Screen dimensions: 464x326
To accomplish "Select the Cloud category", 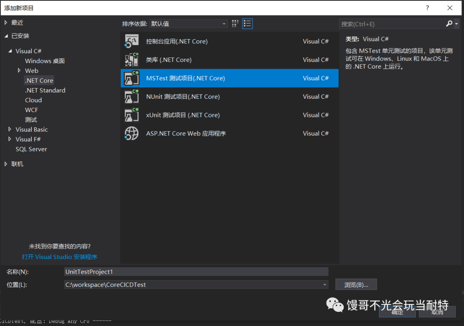I will [34, 100].
